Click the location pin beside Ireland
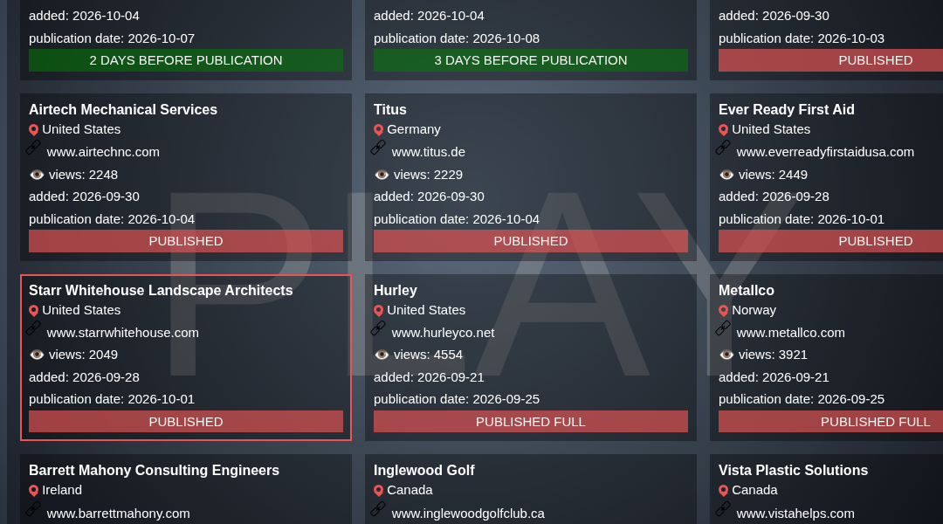Image resolution: width=943 pixels, height=524 pixels. click(x=34, y=490)
